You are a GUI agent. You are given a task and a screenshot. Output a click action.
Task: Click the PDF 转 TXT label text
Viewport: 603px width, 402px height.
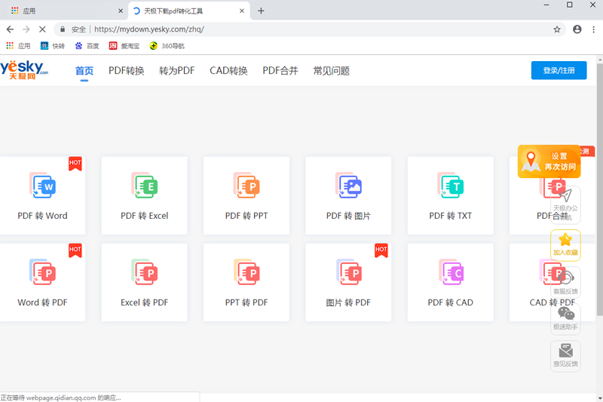450,216
